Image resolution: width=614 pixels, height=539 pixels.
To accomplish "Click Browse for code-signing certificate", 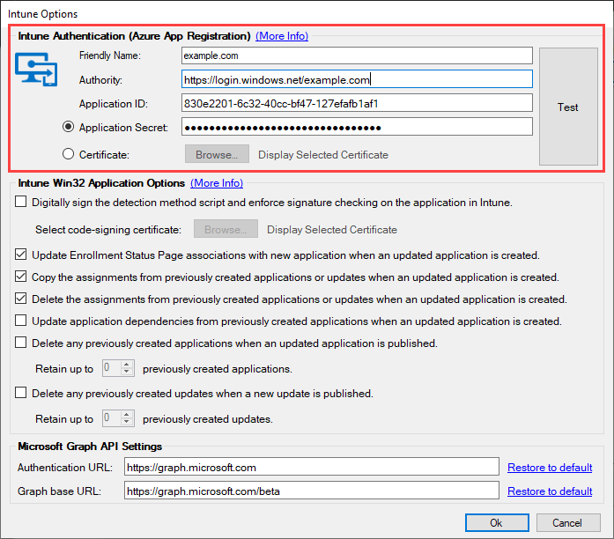I will tap(226, 229).
